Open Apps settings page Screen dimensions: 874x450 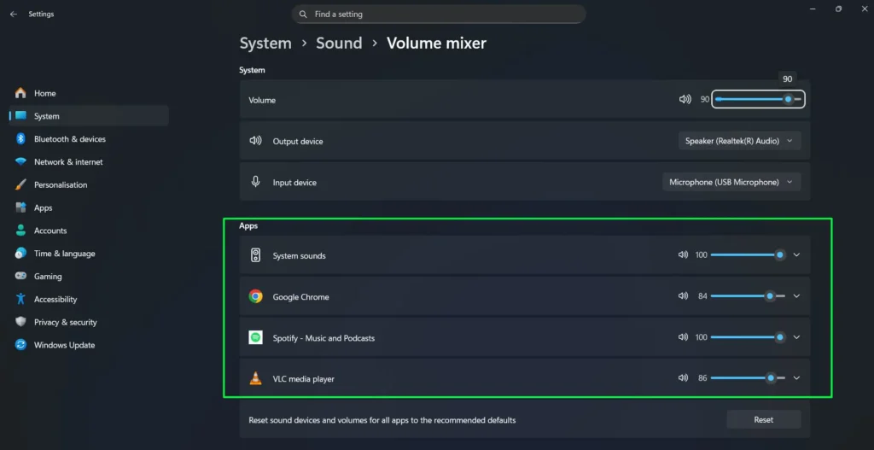click(x=89, y=207)
